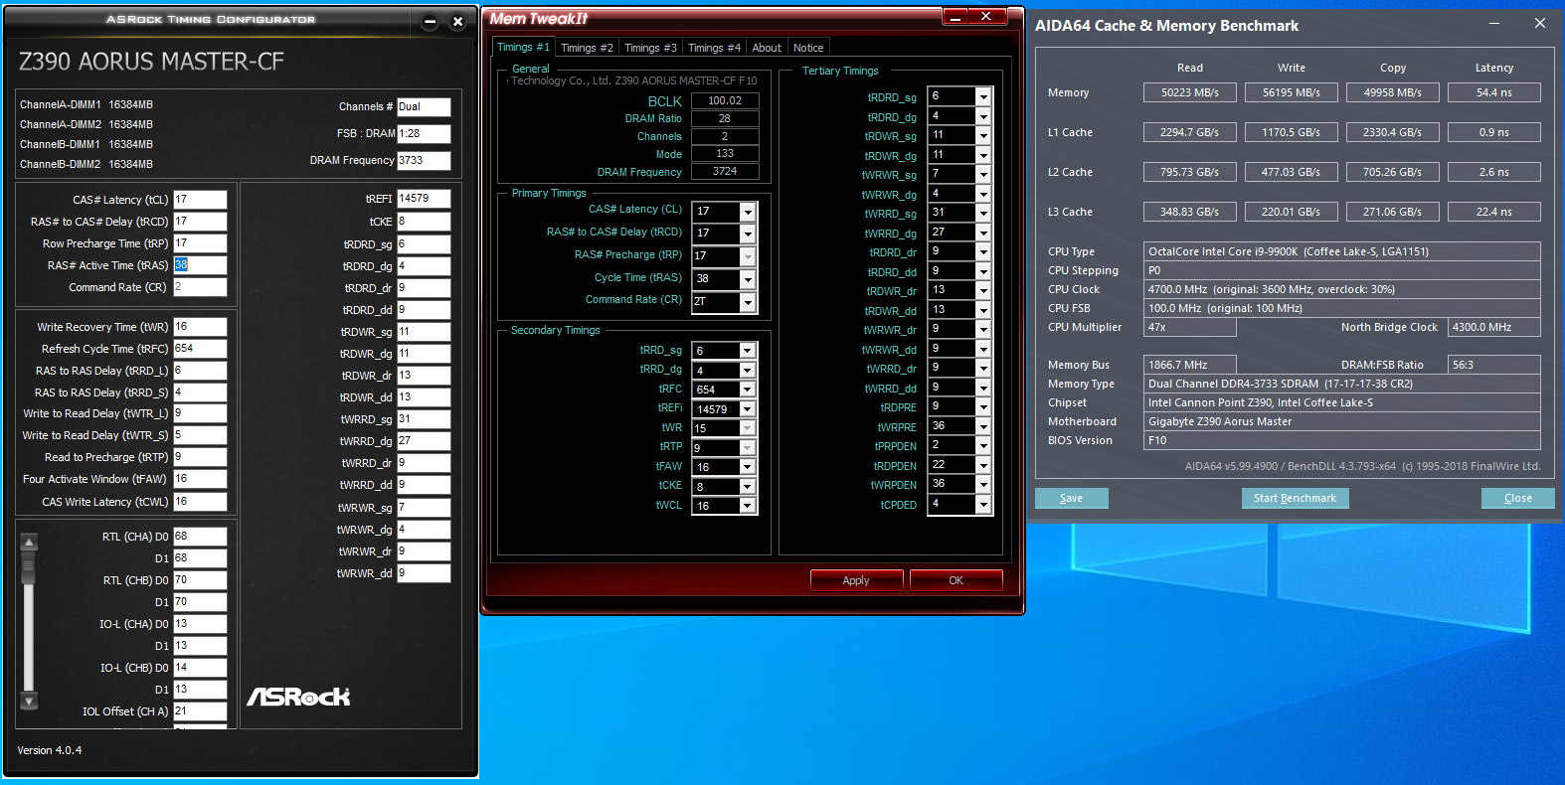Image resolution: width=1565 pixels, height=785 pixels.
Task: Click the scroll down arrow in RTL panel
Action: 29,701
